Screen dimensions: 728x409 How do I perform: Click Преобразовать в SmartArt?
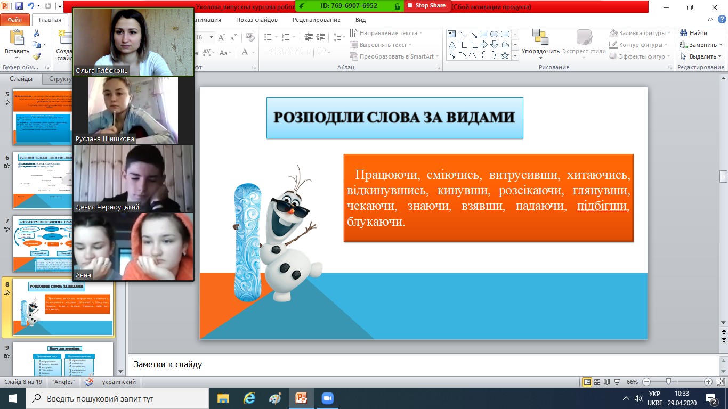click(395, 56)
